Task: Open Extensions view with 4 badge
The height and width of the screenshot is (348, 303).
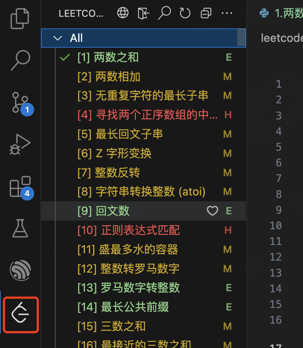Action: click(x=21, y=188)
